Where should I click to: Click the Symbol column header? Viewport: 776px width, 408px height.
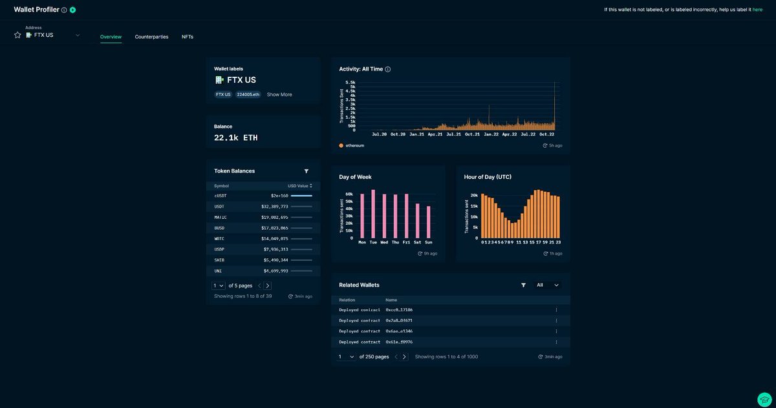pos(222,186)
